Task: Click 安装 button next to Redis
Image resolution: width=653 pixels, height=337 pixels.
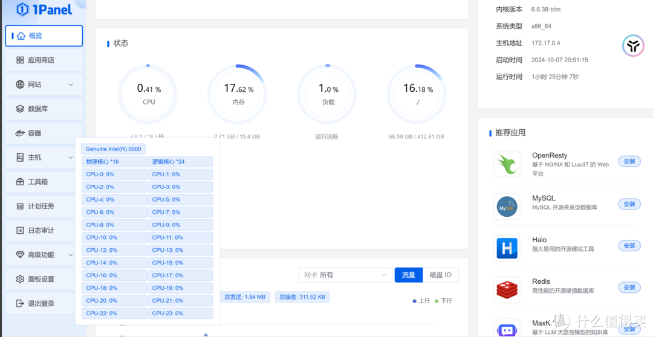Action: coord(629,287)
